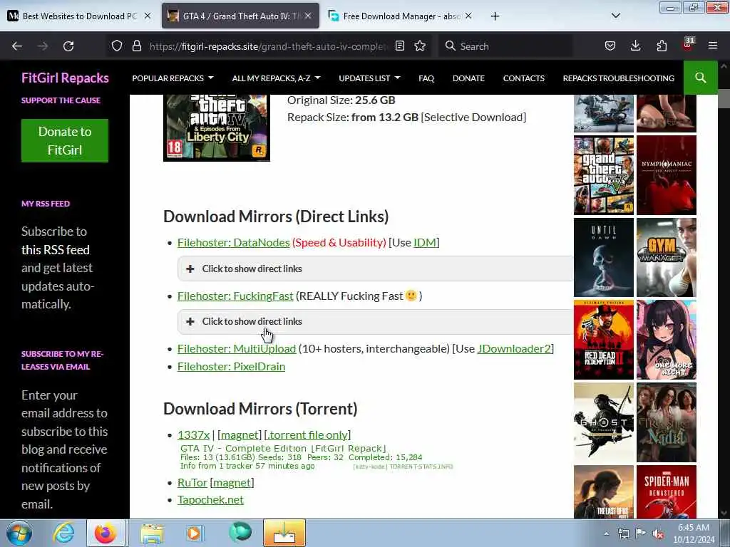This screenshot has height=547, width=730.
Task: Open the Contacts menu item
Action: coord(523,78)
